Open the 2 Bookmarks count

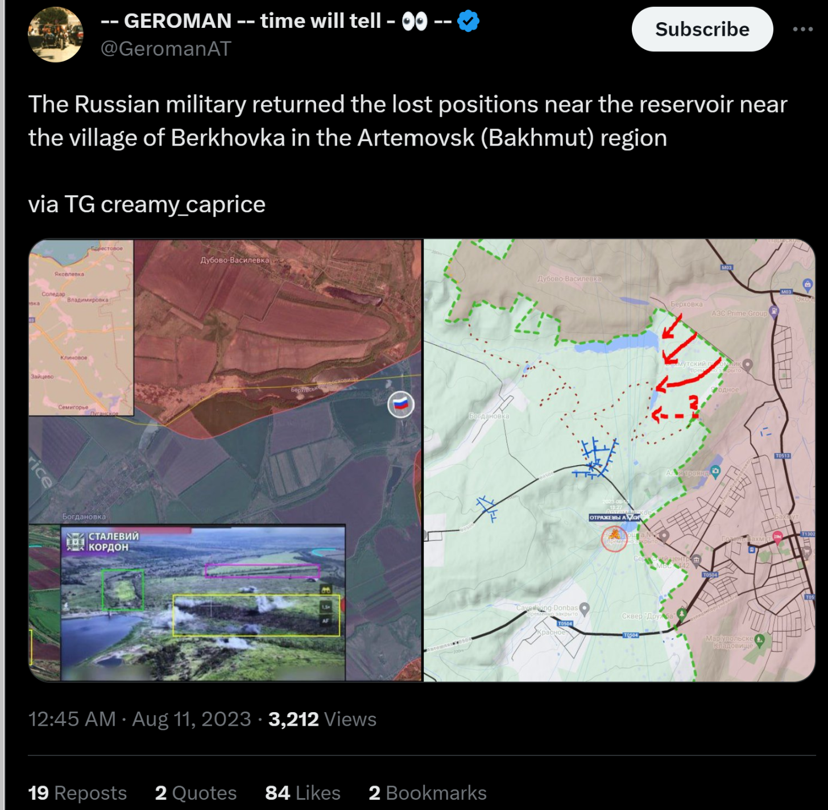coord(428,792)
